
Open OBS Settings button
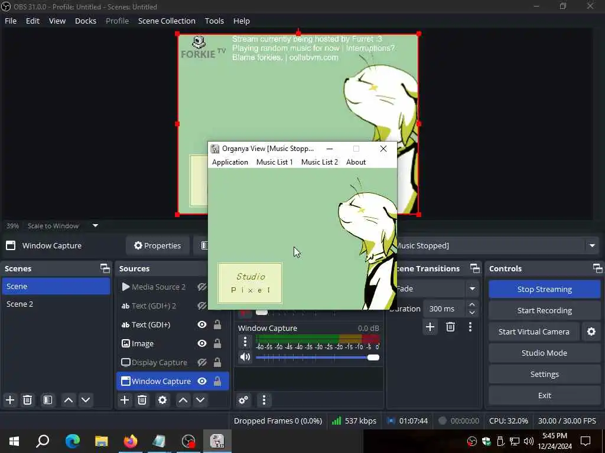[x=544, y=374]
